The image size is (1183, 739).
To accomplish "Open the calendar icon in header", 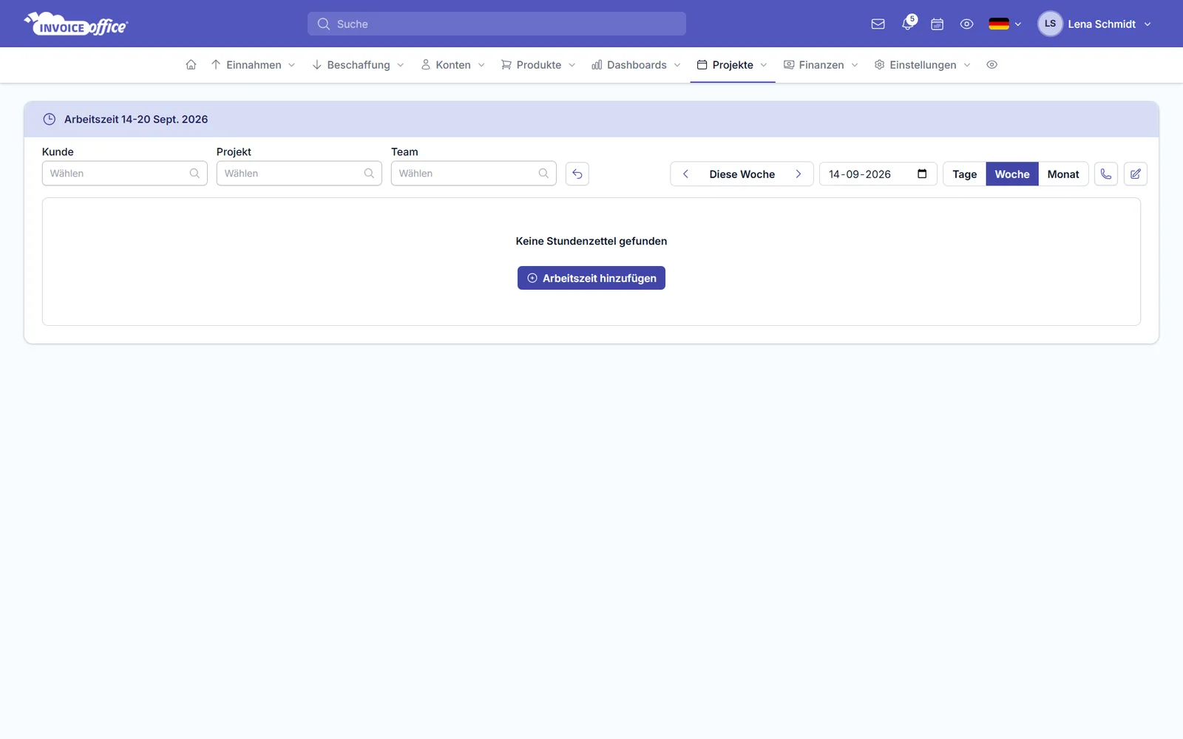I will 937,24.
